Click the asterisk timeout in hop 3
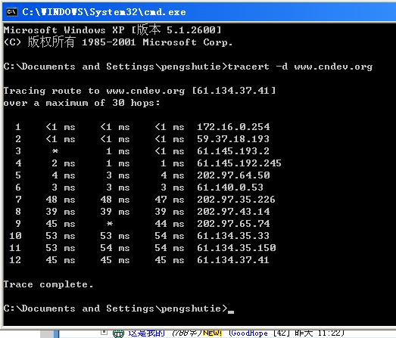The image size is (396, 338). tap(55, 151)
